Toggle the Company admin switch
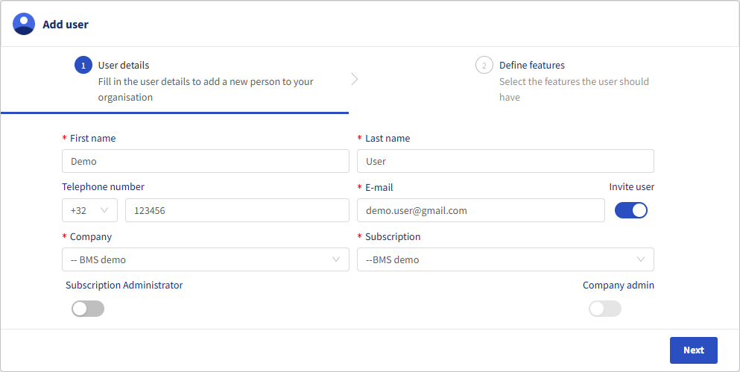Image resolution: width=740 pixels, height=372 pixels. pyautogui.click(x=604, y=309)
